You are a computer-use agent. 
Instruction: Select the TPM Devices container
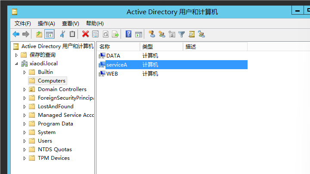(53, 158)
